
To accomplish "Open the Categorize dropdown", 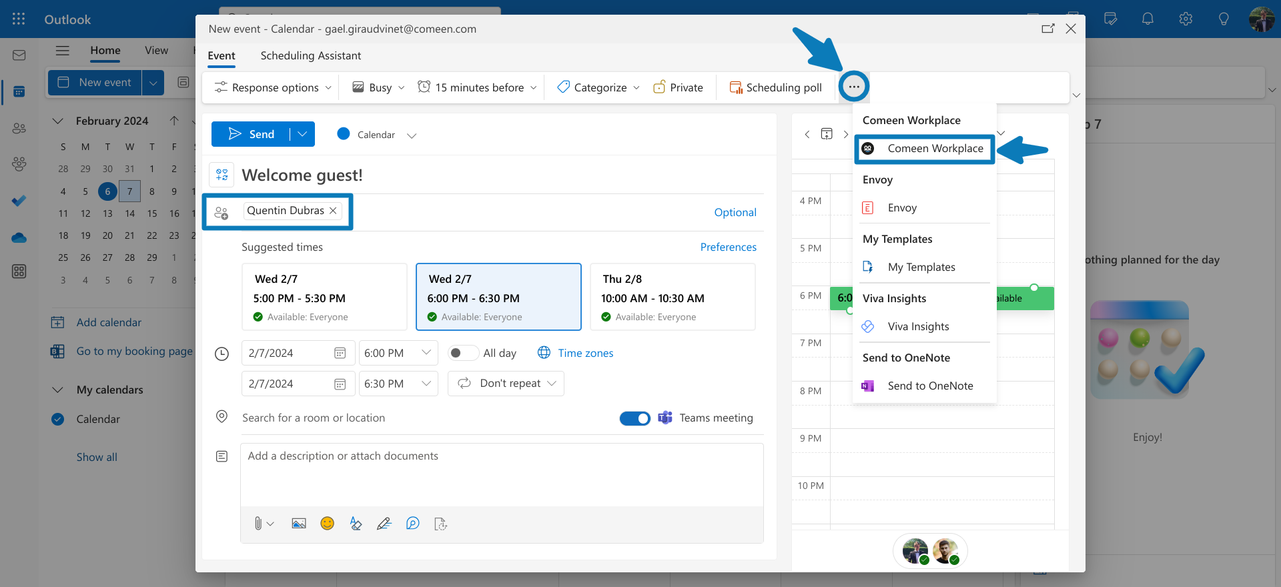I will (598, 87).
